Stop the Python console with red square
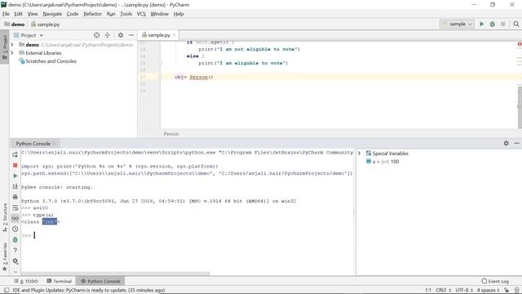 pyautogui.click(x=15, y=165)
